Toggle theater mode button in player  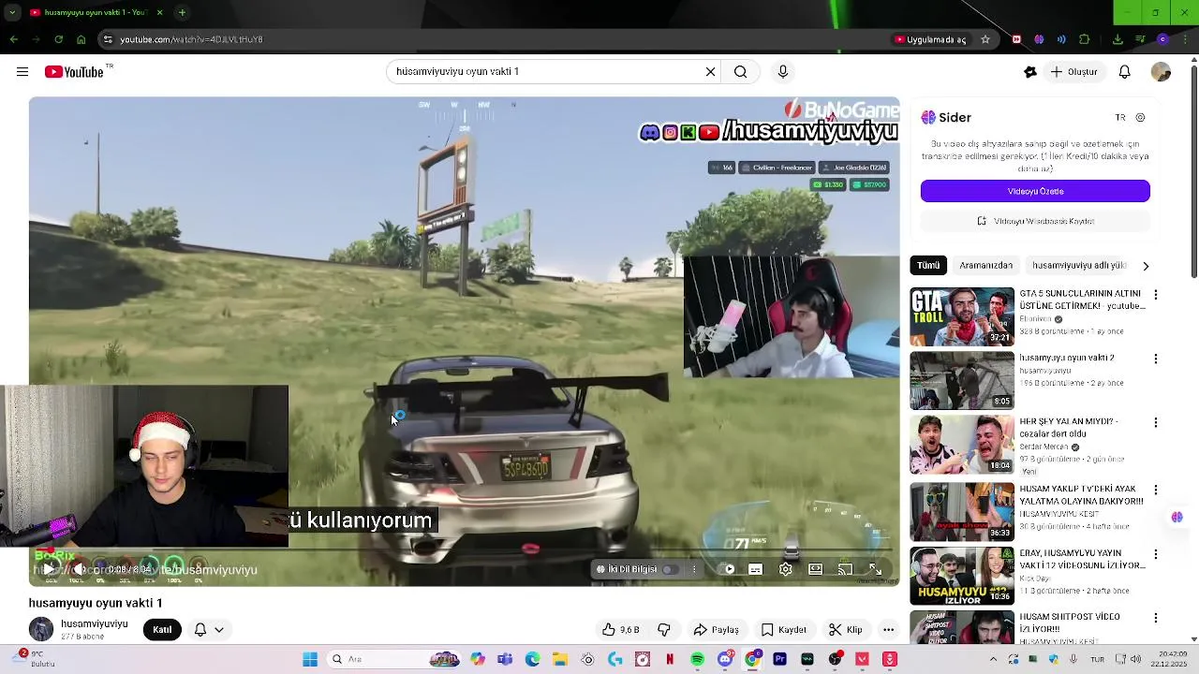pyautogui.click(x=816, y=569)
